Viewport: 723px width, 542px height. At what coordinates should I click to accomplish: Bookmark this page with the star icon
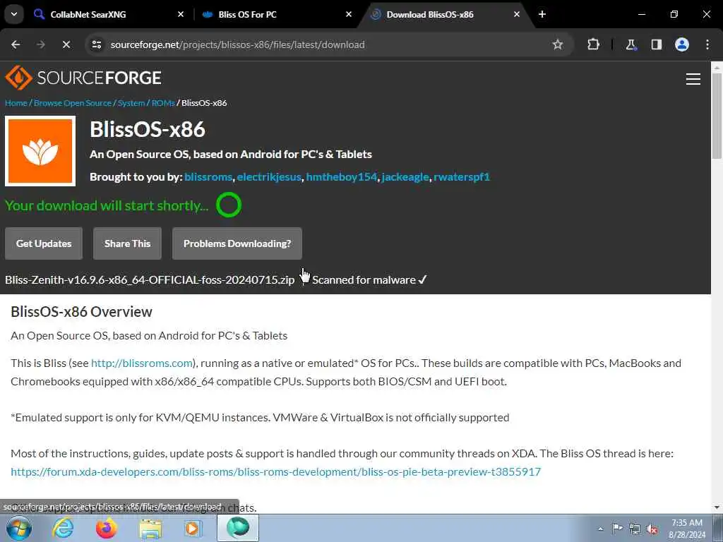[558, 44]
